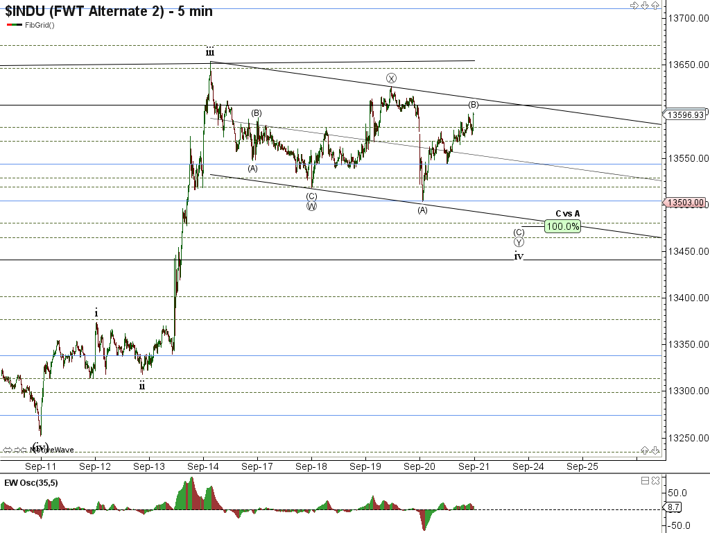Click the bottom-right down arrow above time axis
The image size is (710, 533).
[654, 450]
